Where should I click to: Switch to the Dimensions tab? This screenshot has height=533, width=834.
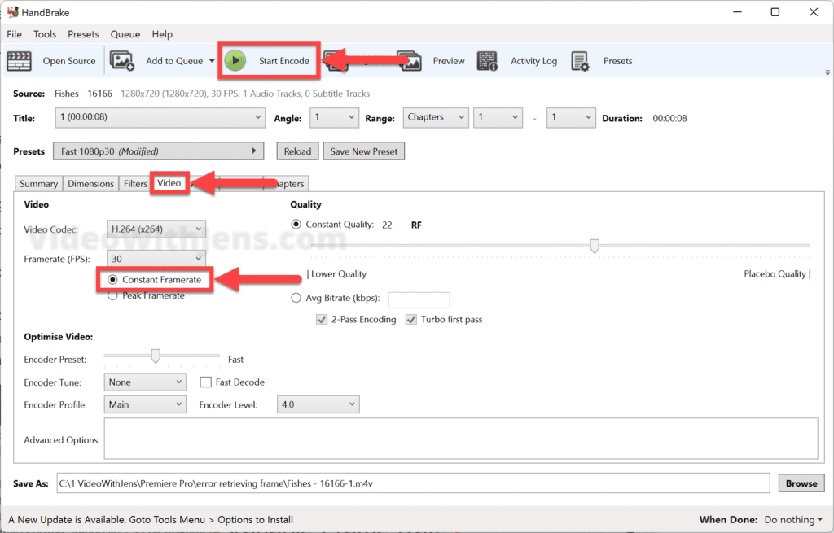90,183
